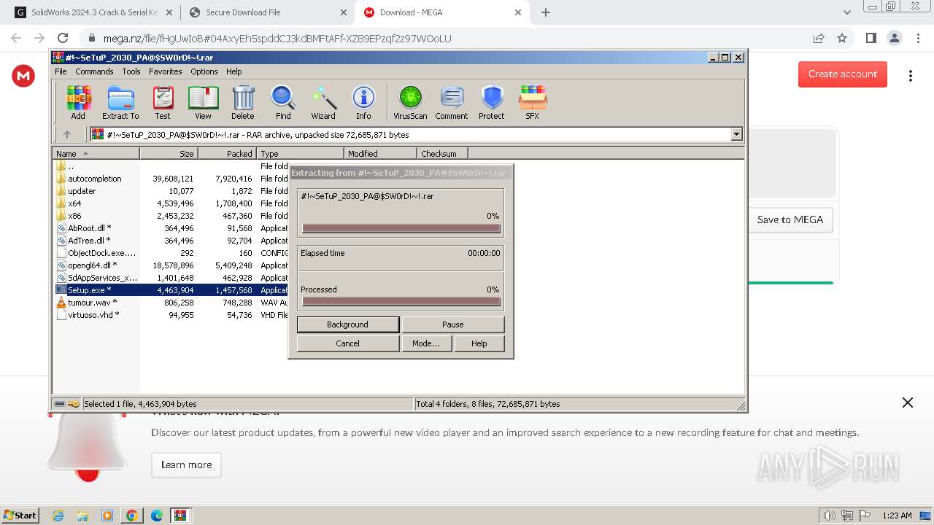Select the autocompletion folder
This screenshot has height=525, width=934.
click(95, 179)
